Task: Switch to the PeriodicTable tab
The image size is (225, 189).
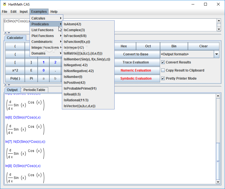Action: click(x=34, y=90)
